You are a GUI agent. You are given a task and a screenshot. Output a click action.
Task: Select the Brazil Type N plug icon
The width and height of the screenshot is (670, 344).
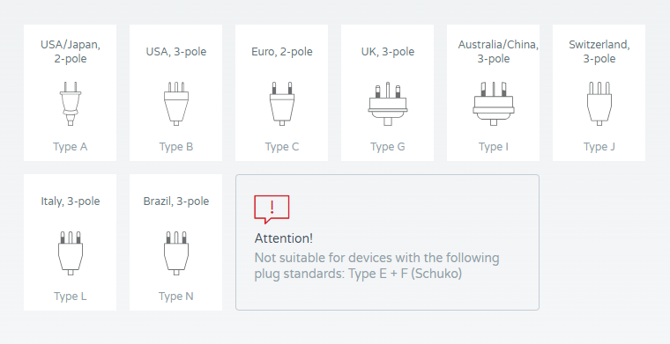pyautogui.click(x=176, y=253)
